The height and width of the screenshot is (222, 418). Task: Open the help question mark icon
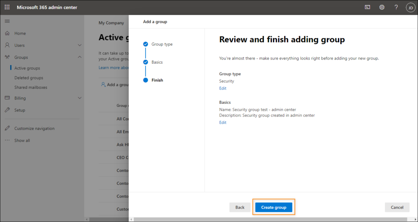[x=396, y=7]
